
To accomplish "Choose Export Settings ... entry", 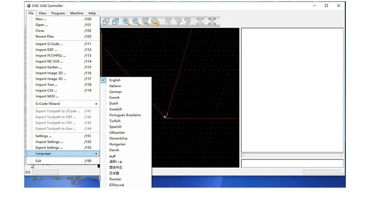I will tap(63, 147).
